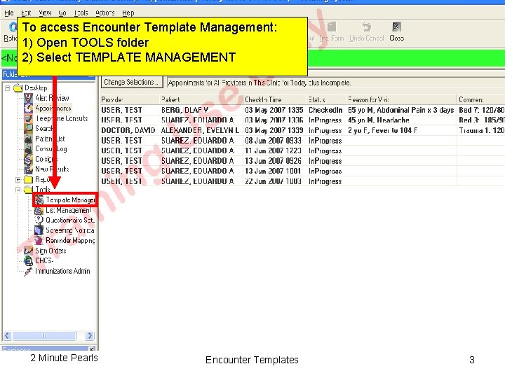Open the New Results icon
The image size is (505, 378).
coord(29,169)
